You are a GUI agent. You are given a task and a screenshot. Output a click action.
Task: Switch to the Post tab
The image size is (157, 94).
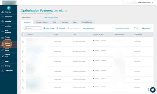[x=55, y=22]
